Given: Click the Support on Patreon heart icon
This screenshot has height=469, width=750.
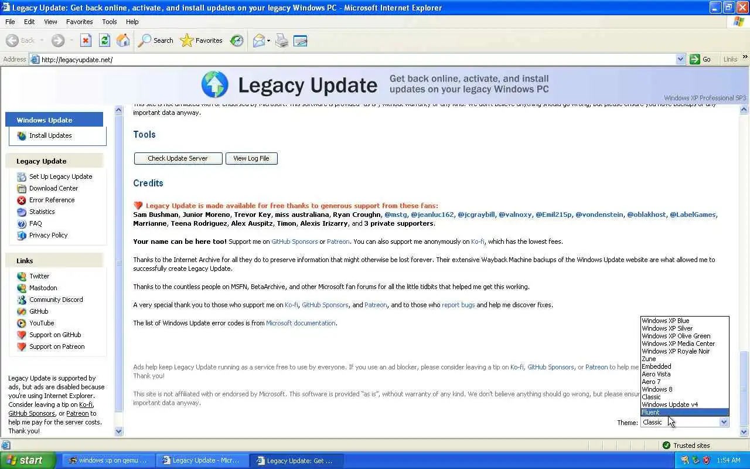Looking at the screenshot, I should pyautogui.click(x=22, y=346).
